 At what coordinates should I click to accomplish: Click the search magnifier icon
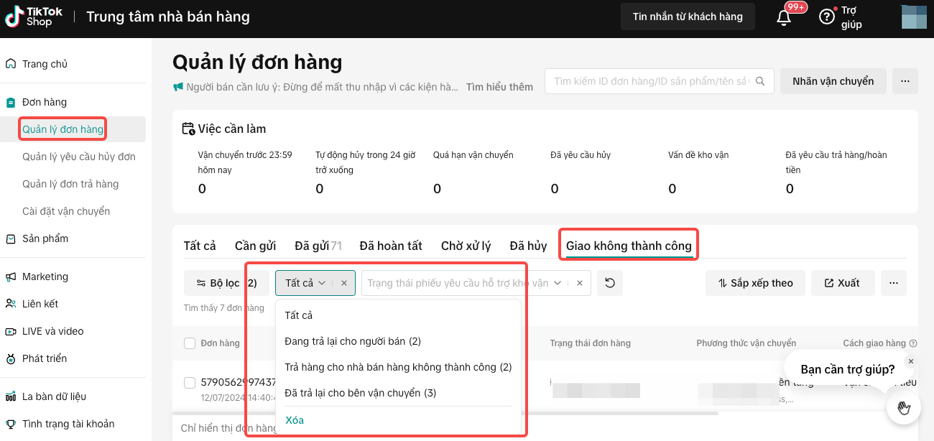point(759,81)
